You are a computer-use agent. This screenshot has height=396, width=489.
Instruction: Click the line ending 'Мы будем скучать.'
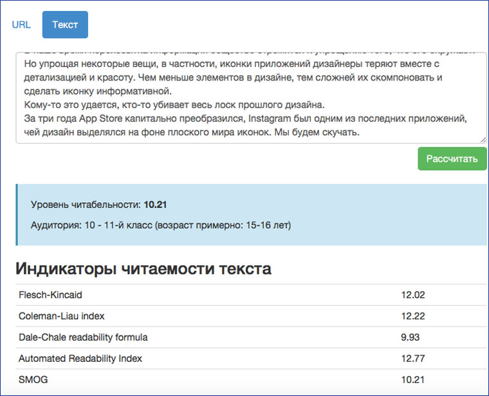pyautogui.click(x=192, y=132)
